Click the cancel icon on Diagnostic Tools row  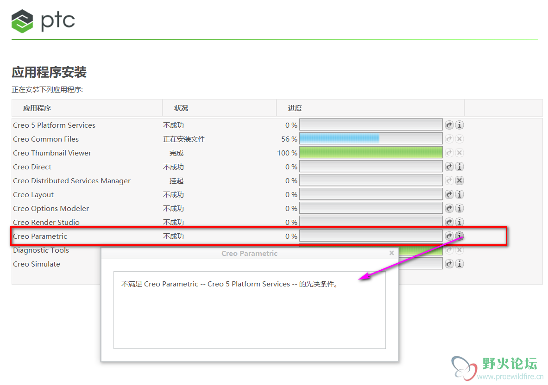[459, 250]
